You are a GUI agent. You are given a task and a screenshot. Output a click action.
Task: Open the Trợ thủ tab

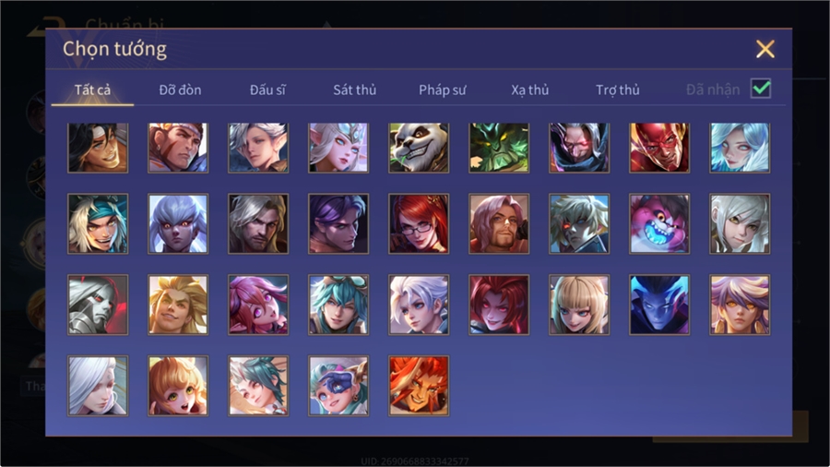618,90
